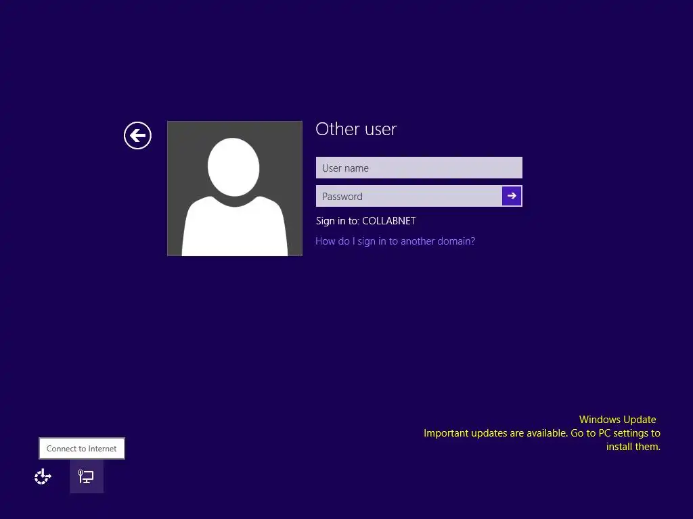Click the back arrow circle icon
This screenshot has width=693, height=519.
pyautogui.click(x=137, y=135)
